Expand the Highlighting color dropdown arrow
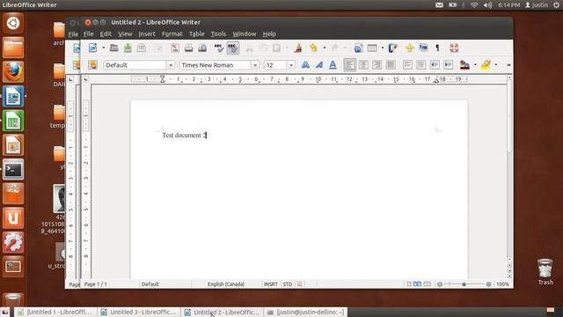This screenshot has height=317, width=563. (x=496, y=65)
